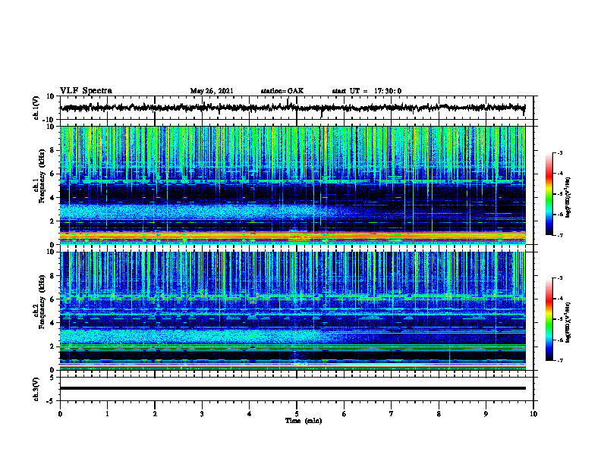Click time axis tick label "8"
601x464 pixels.
(x=439, y=414)
